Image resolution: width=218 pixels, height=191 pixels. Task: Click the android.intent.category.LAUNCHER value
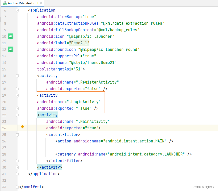[146, 154]
